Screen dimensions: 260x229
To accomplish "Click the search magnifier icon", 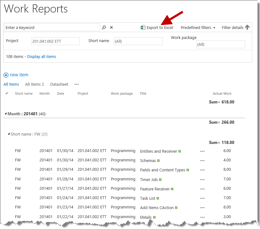I will pyautogui.click(x=104, y=27).
